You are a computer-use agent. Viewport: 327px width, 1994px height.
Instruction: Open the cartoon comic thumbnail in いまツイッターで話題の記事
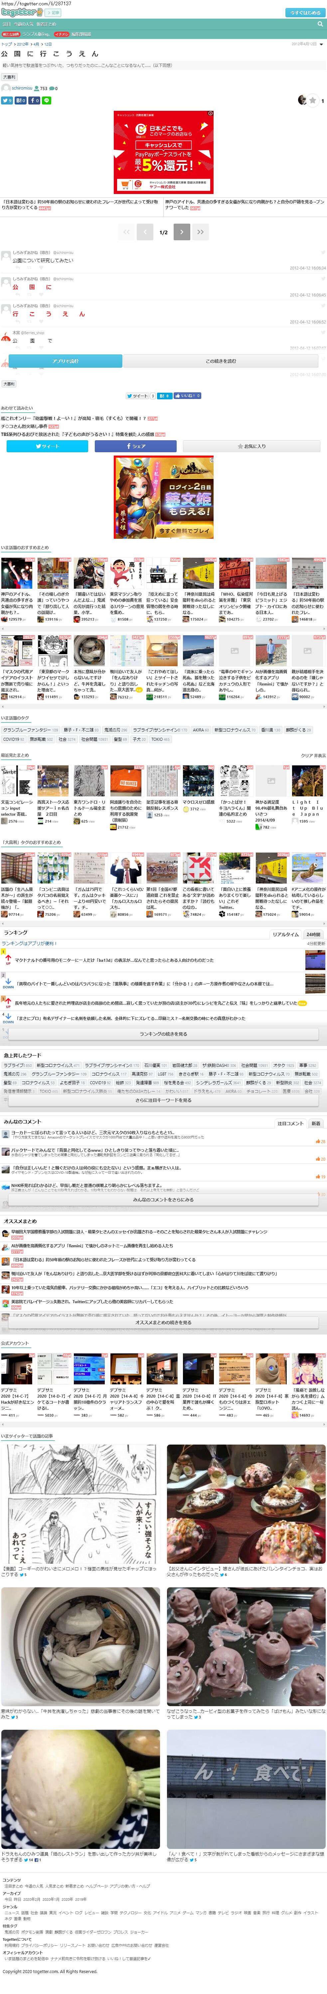[x=81, y=1505]
